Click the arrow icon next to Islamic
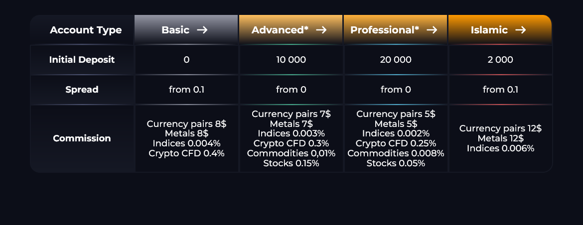The width and height of the screenshot is (583, 225). [520, 30]
